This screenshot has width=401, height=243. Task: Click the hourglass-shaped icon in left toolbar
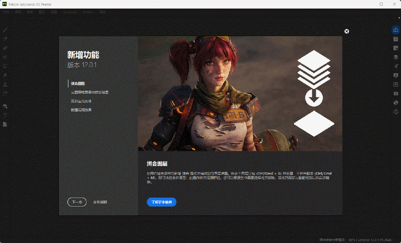pos(5,115)
